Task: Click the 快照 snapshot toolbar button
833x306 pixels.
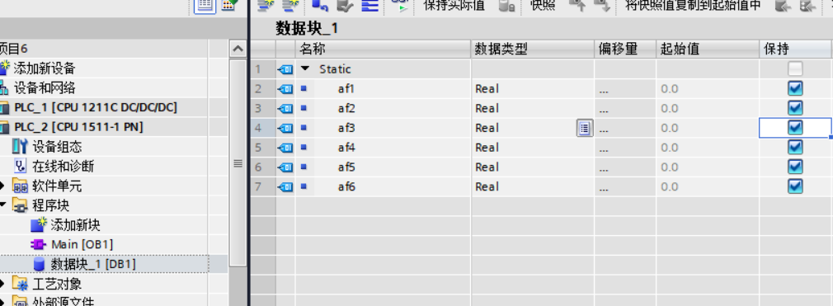Action: pos(543,6)
